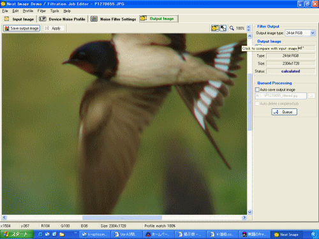This screenshot has height=239, width=319.
Task: Click the Device Noise Profile camera icon
Action: click(43, 19)
